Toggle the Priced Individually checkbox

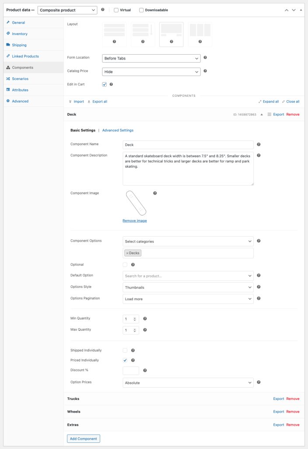click(125, 360)
